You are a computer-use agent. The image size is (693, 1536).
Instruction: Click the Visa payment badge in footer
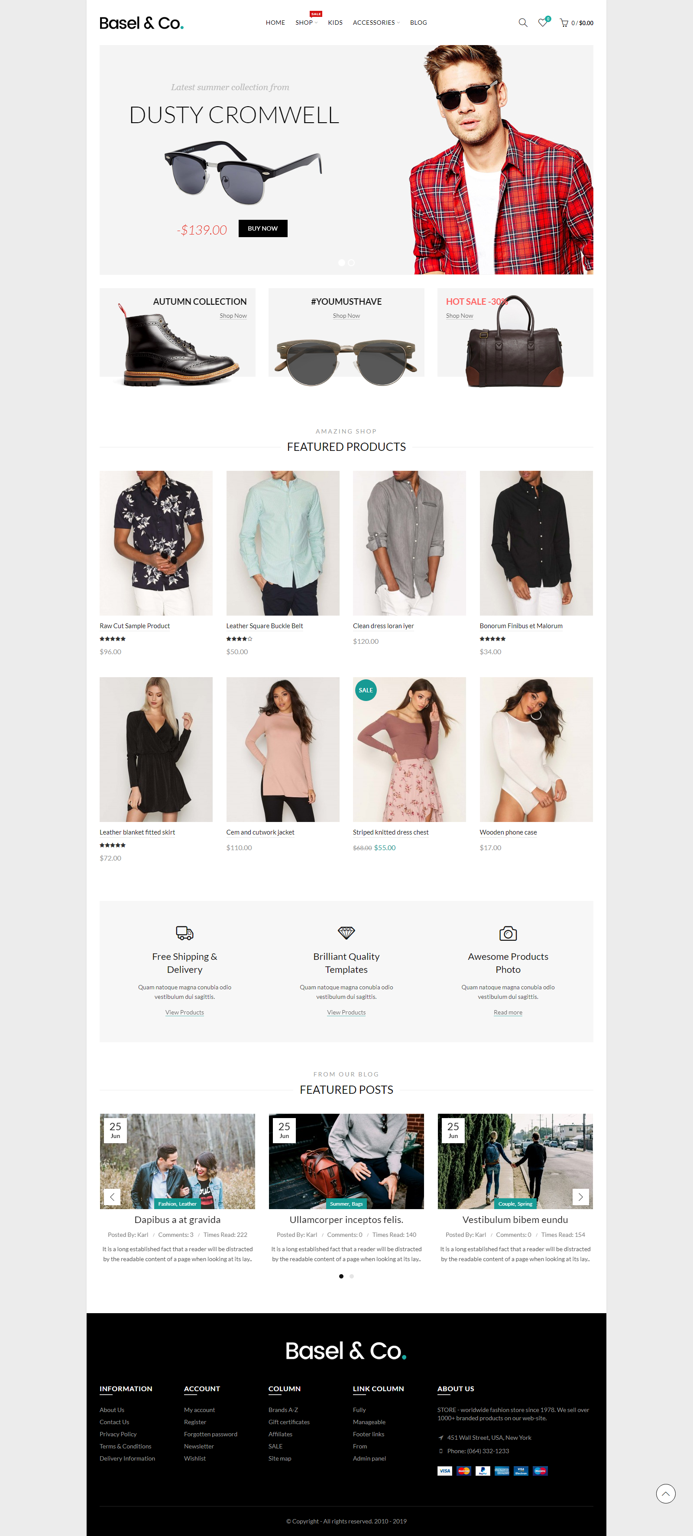pyautogui.click(x=444, y=1471)
